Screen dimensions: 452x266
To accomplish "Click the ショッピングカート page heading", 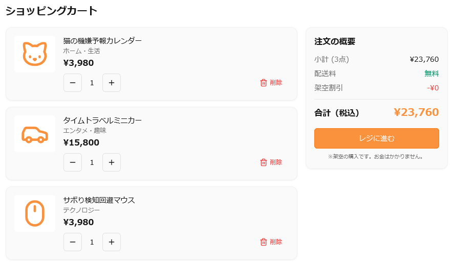I will (51, 11).
